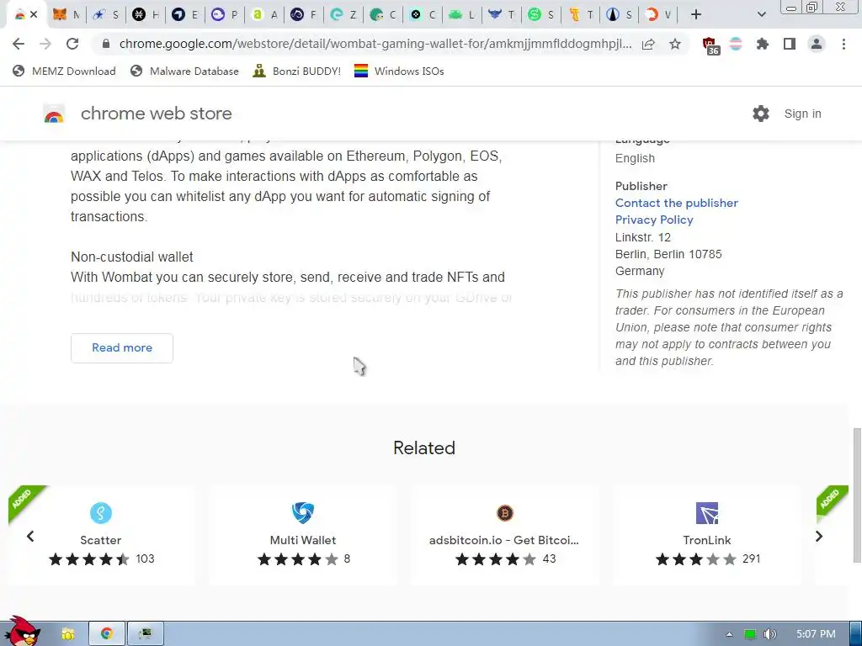862x646 pixels.
Task: Open the TronLink title
Action: tap(707, 540)
